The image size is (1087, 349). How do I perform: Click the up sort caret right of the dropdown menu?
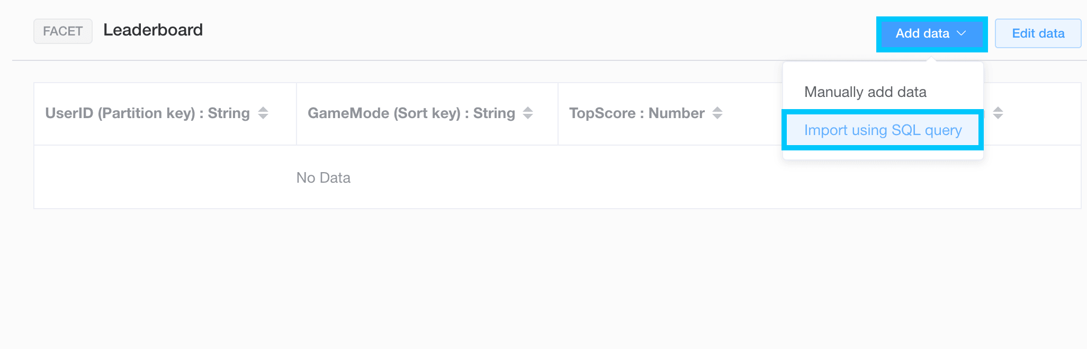998,109
